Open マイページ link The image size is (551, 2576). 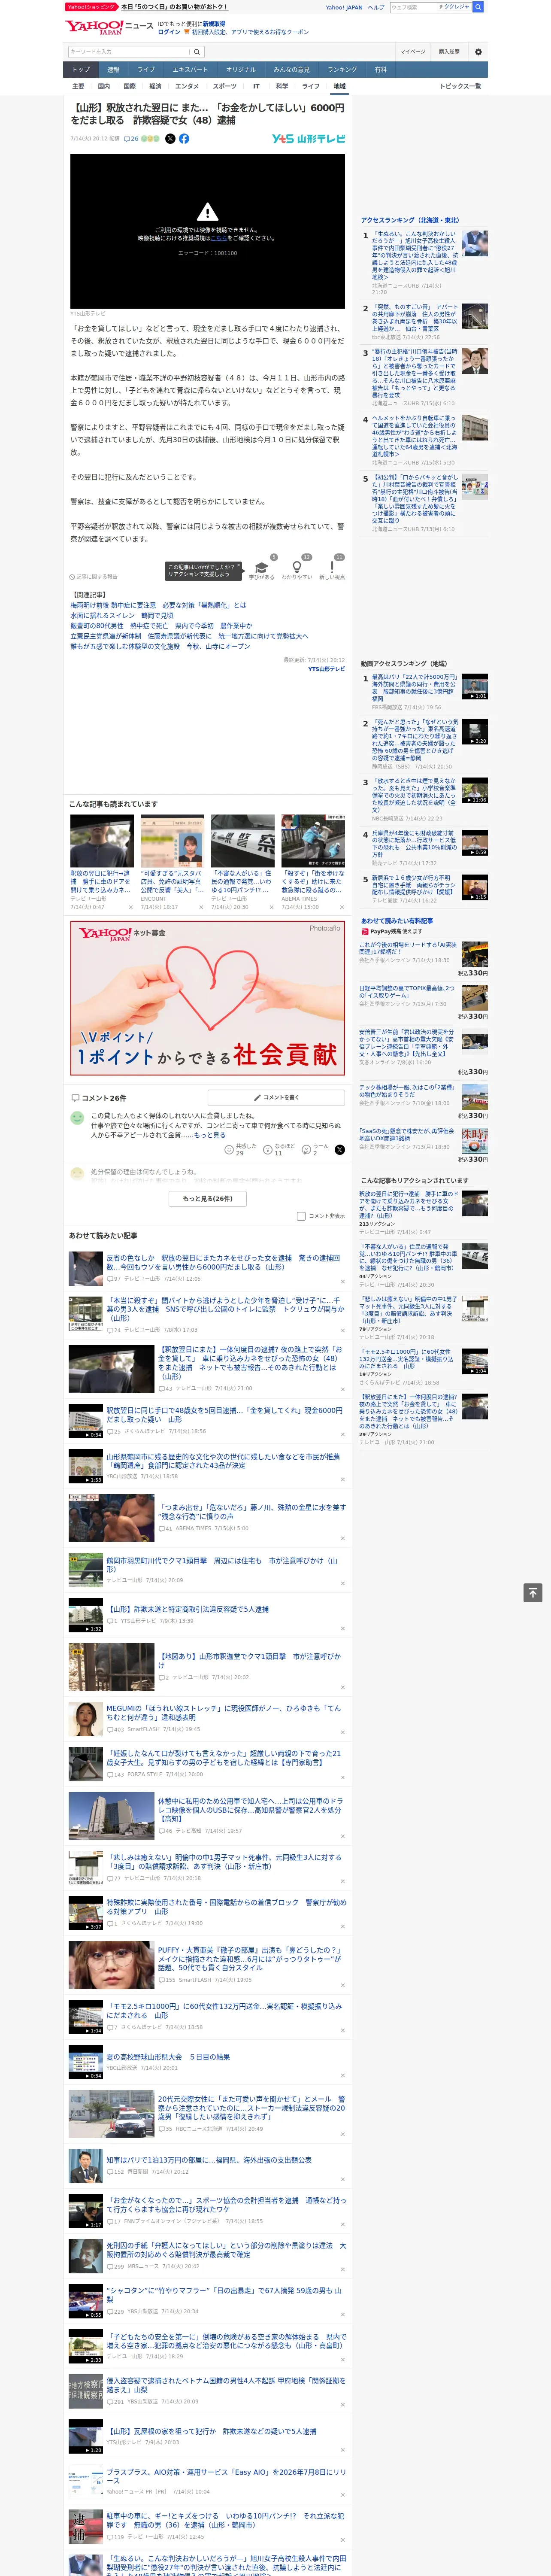(x=412, y=52)
